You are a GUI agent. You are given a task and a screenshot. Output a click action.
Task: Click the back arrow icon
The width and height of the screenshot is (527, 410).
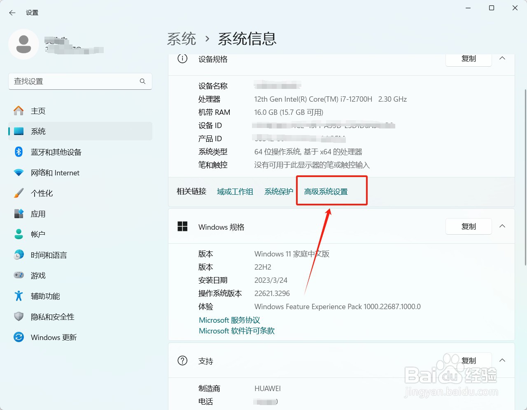pos(12,13)
